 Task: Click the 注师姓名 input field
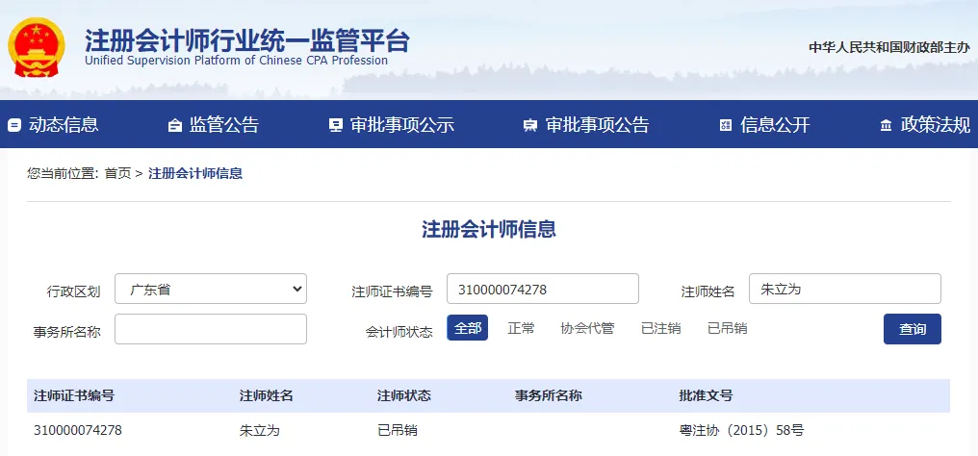[844, 289]
